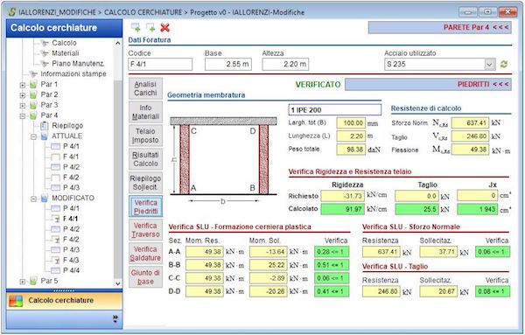
Task: Switch to the Analisi Carichi tab
Action: click(x=145, y=88)
